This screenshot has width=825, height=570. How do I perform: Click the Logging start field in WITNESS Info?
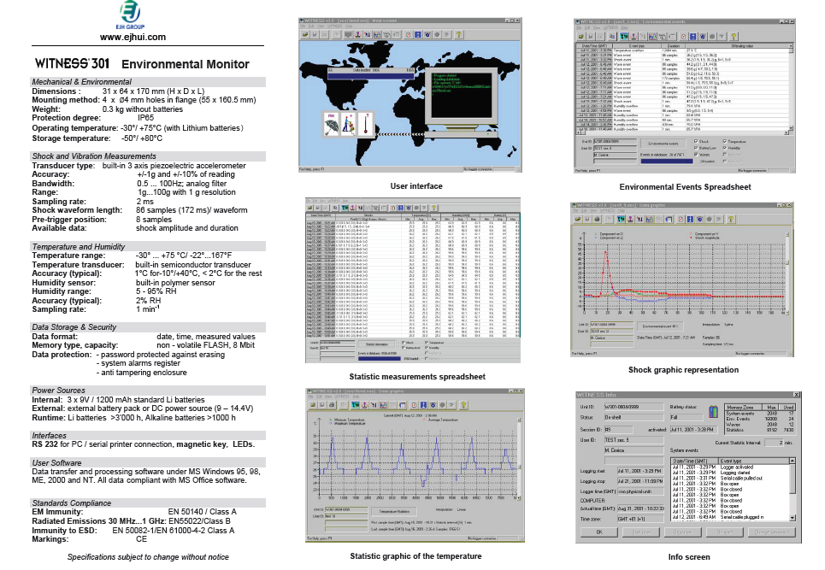tap(639, 471)
